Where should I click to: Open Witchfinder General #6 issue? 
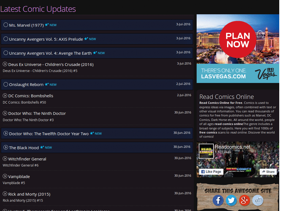(20, 165)
